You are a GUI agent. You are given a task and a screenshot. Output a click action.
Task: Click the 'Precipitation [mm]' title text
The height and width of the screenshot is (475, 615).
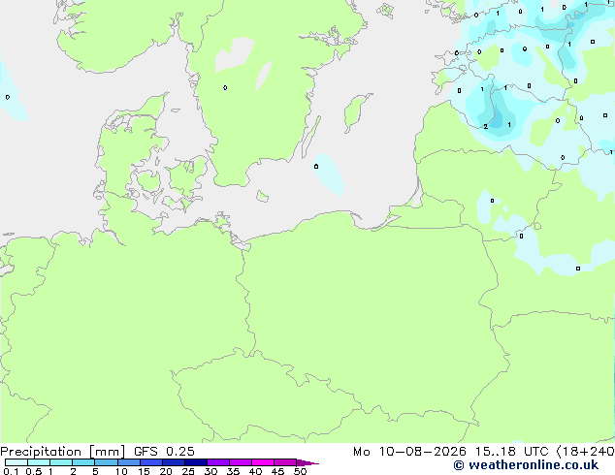pos(63,452)
